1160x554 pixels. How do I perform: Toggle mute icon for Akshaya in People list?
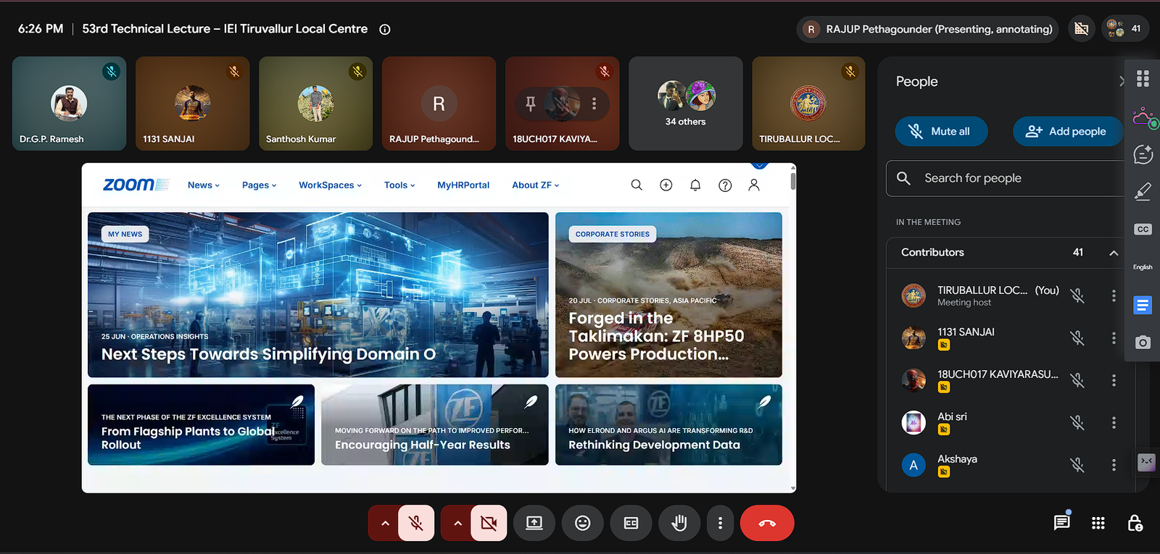click(x=1077, y=465)
